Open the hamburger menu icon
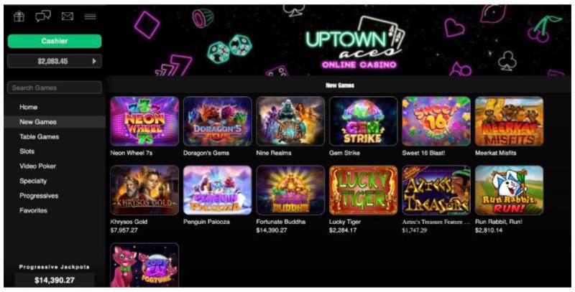 pos(91,17)
